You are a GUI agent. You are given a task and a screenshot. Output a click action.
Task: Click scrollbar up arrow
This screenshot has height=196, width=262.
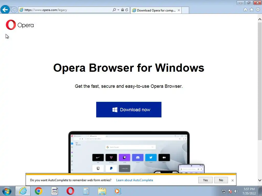click(x=260, y=19)
